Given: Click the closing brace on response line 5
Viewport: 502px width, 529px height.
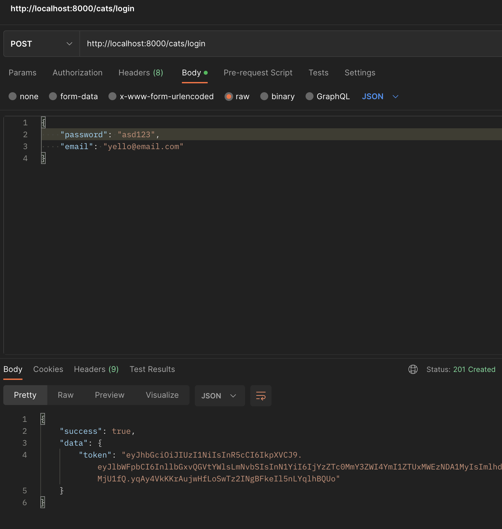Looking at the screenshot, I should [x=62, y=491].
